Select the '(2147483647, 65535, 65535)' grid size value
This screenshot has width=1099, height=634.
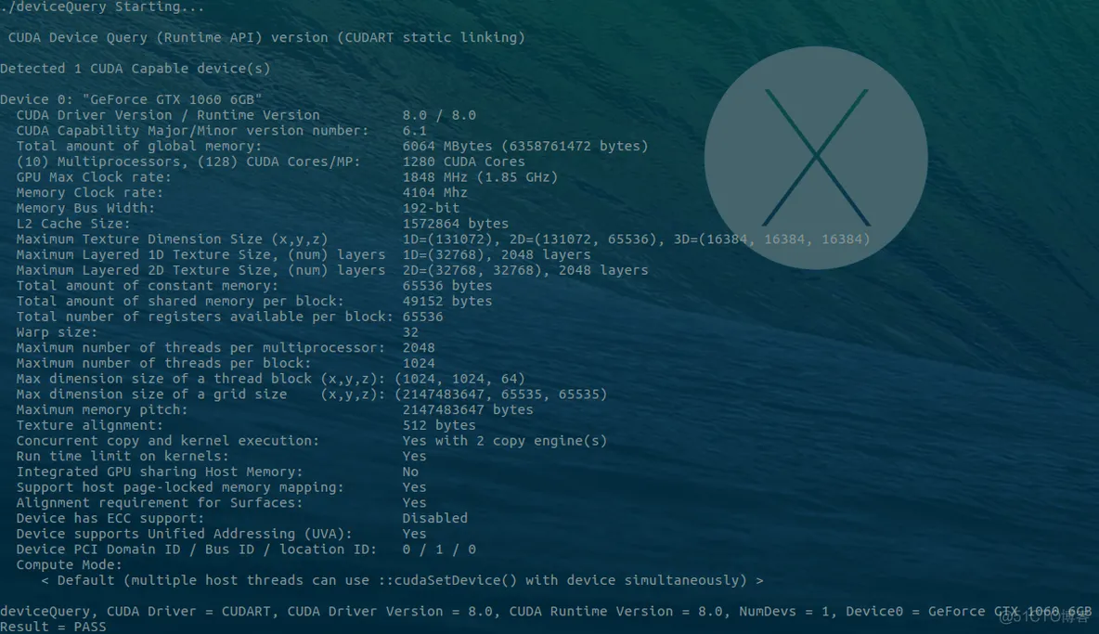click(501, 394)
